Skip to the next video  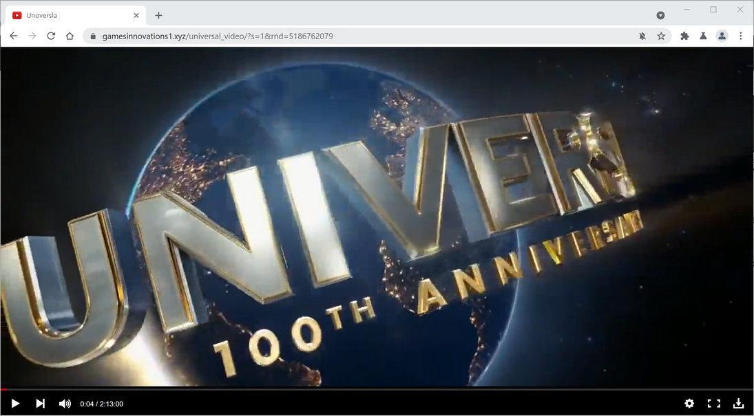(x=41, y=404)
